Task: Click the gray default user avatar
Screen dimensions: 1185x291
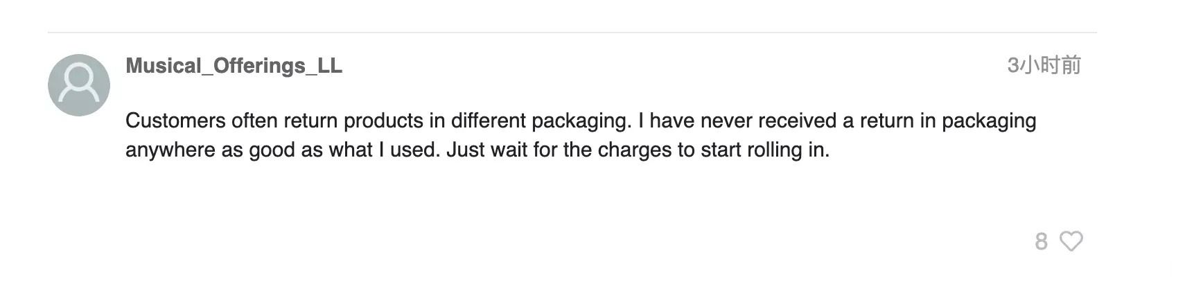Action: (79, 85)
